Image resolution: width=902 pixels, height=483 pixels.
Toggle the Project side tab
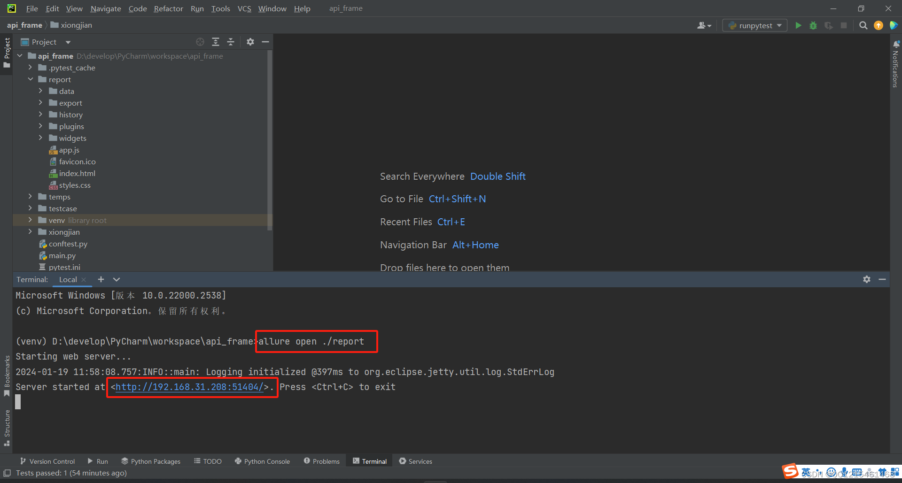(x=7, y=53)
